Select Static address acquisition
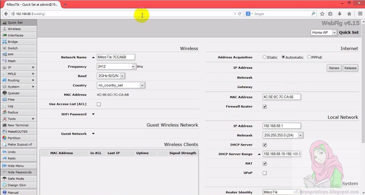The height and width of the screenshot is (195, 365). point(264,57)
